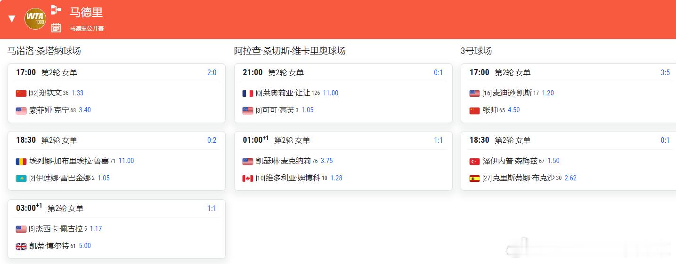676x264 pixels.
Task: Open the schedule calendar icon
Action: (x=56, y=28)
